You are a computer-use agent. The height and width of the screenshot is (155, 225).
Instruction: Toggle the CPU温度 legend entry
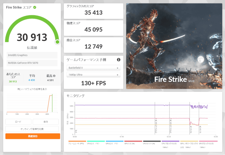pyautogui.click(x=96, y=144)
